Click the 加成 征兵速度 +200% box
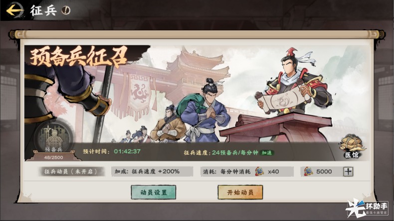 click(152, 172)
